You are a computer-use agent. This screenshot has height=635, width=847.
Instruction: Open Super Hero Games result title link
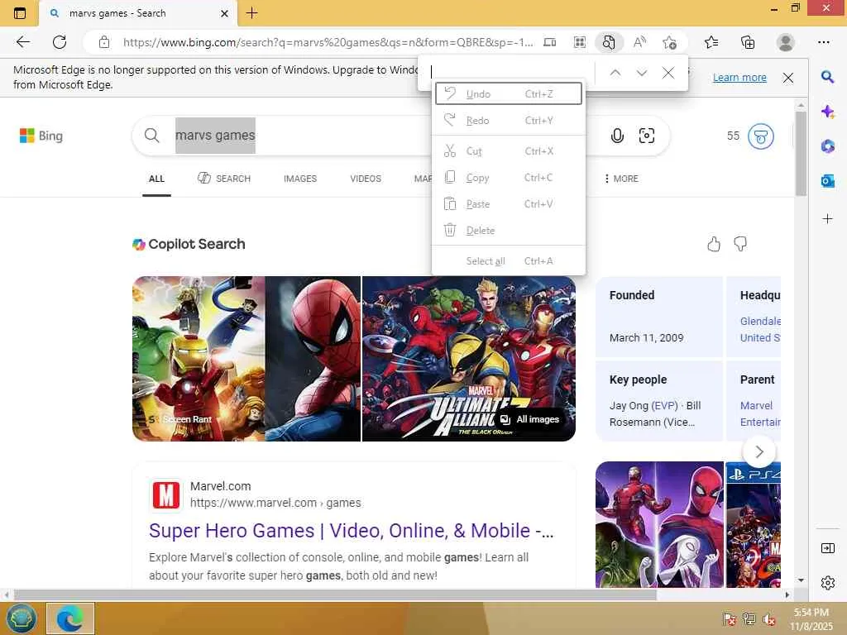(x=351, y=531)
